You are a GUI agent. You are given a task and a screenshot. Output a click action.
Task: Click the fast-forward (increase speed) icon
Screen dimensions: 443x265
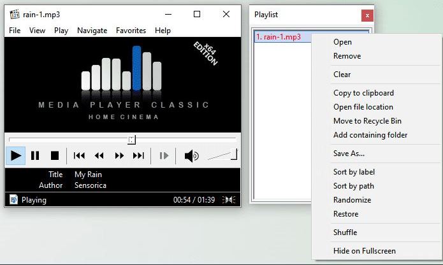[119, 155]
